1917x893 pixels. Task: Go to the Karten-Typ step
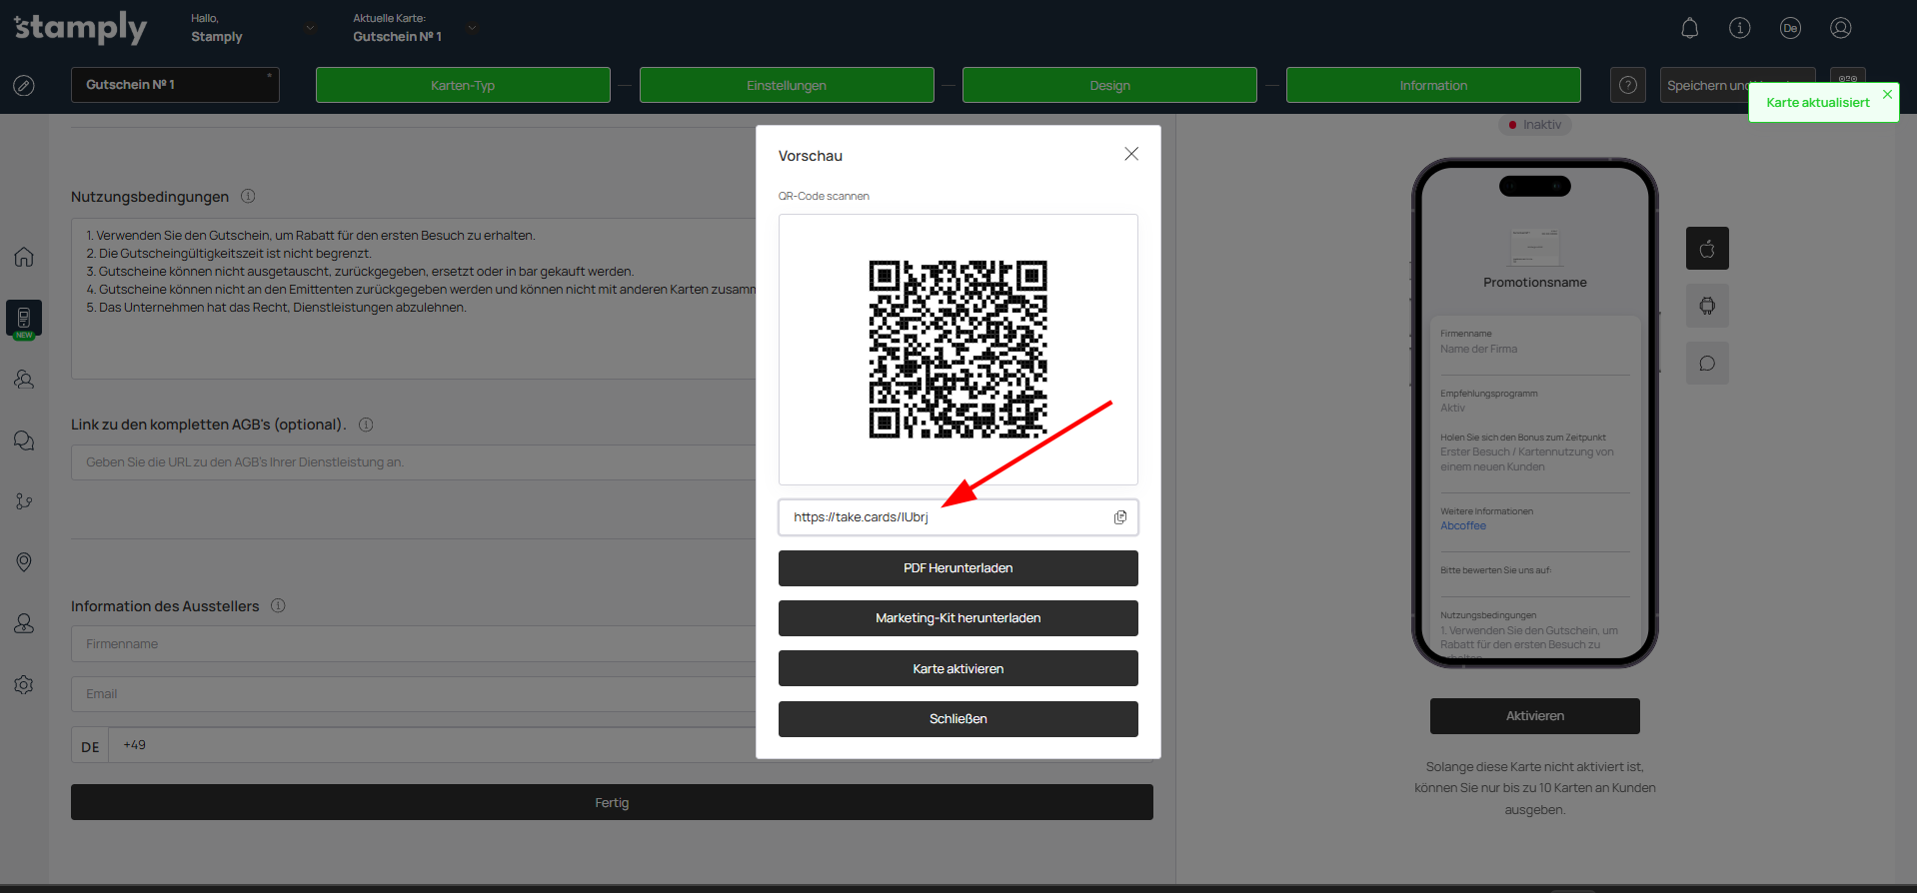point(463,86)
